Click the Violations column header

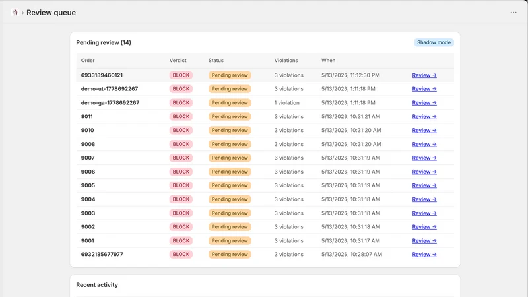286,61
